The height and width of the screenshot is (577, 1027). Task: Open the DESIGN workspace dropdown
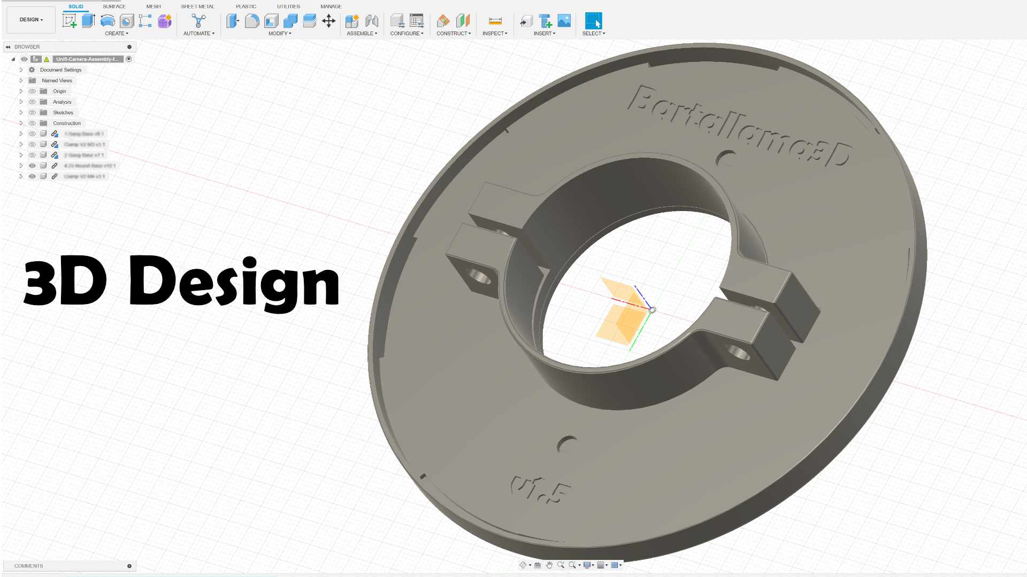point(31,20)
